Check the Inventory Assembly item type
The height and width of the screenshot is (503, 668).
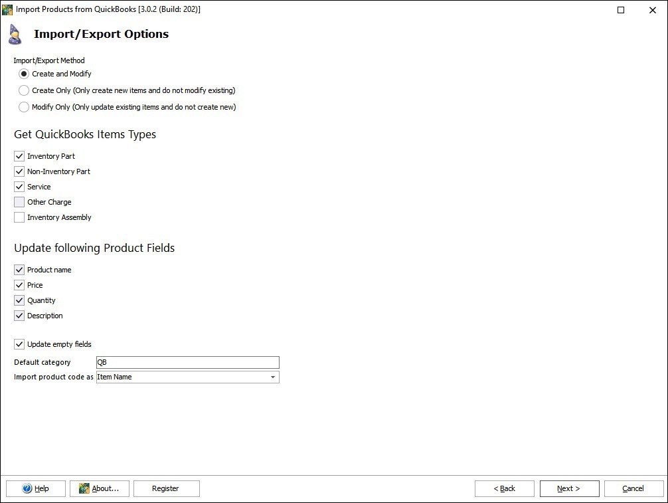pos(19,217)
